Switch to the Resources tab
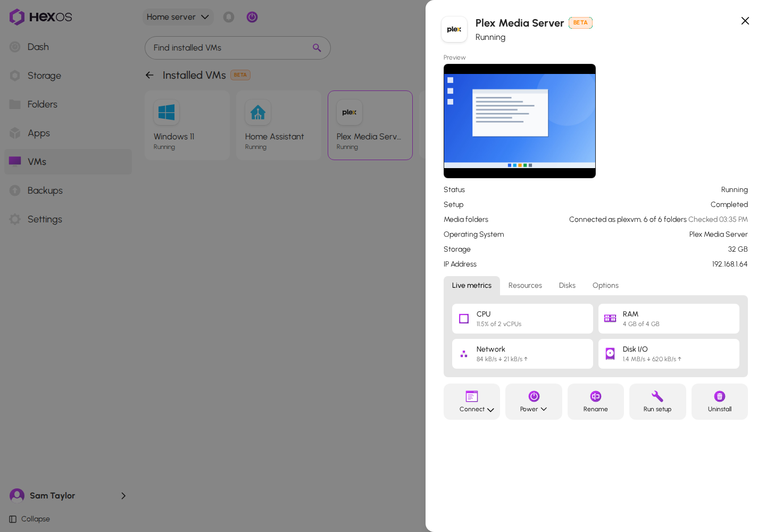This screenshot has height=532, width=766. [x=525, y=286]
